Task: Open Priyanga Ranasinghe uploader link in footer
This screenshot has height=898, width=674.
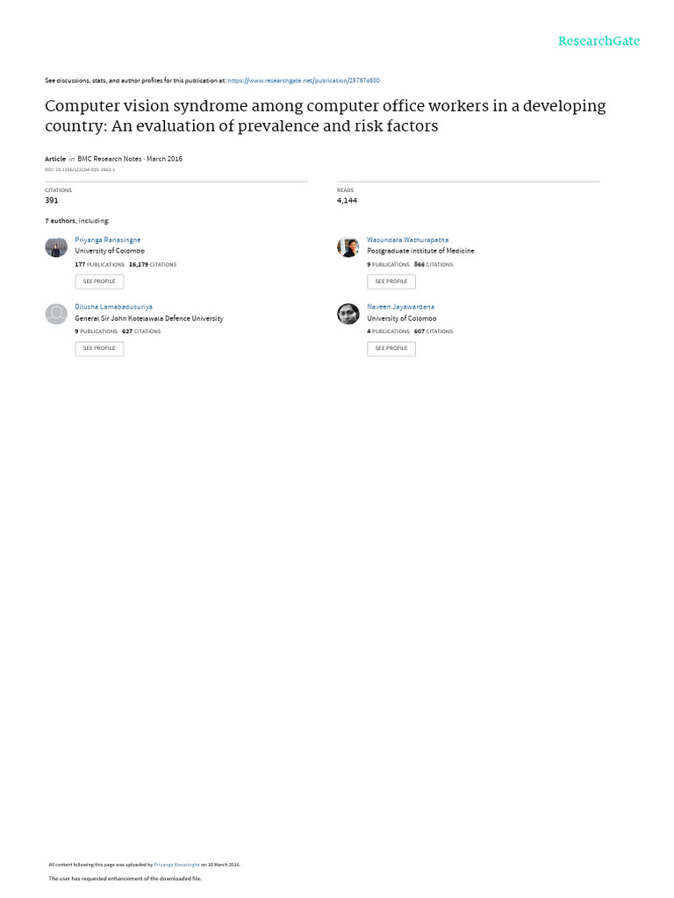Action: pos(177,865)
